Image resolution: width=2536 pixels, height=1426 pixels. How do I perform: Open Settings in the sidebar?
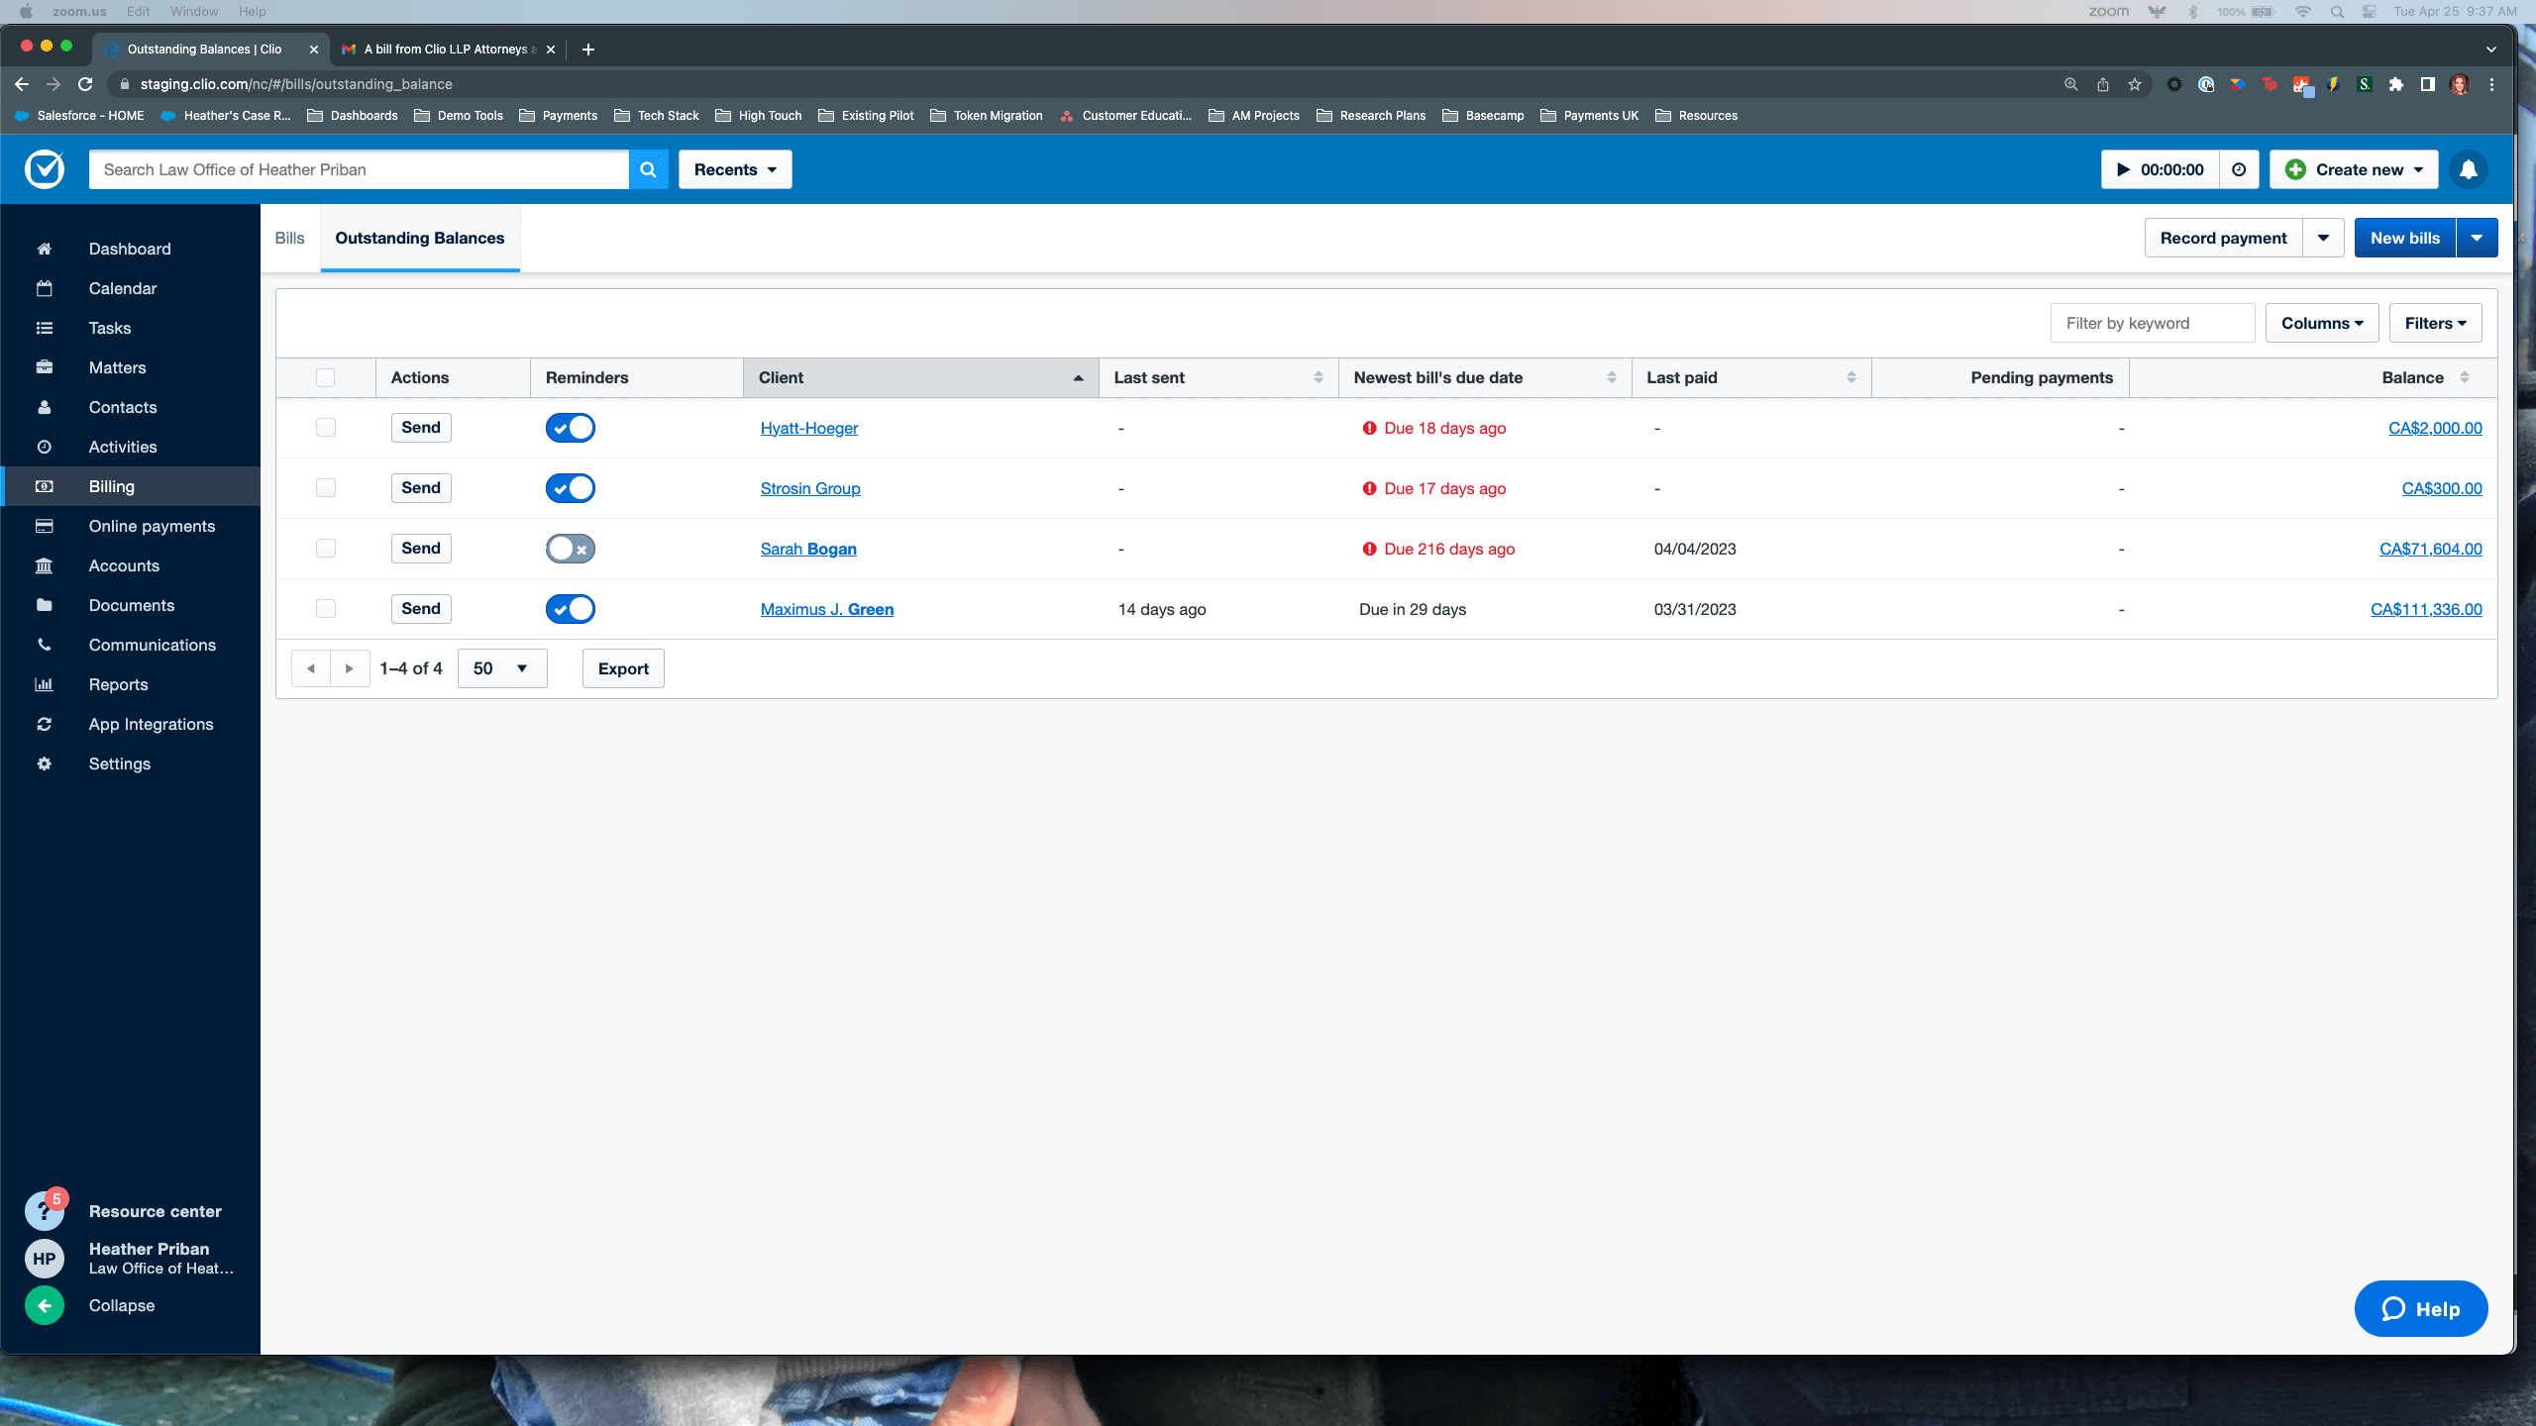130,764
